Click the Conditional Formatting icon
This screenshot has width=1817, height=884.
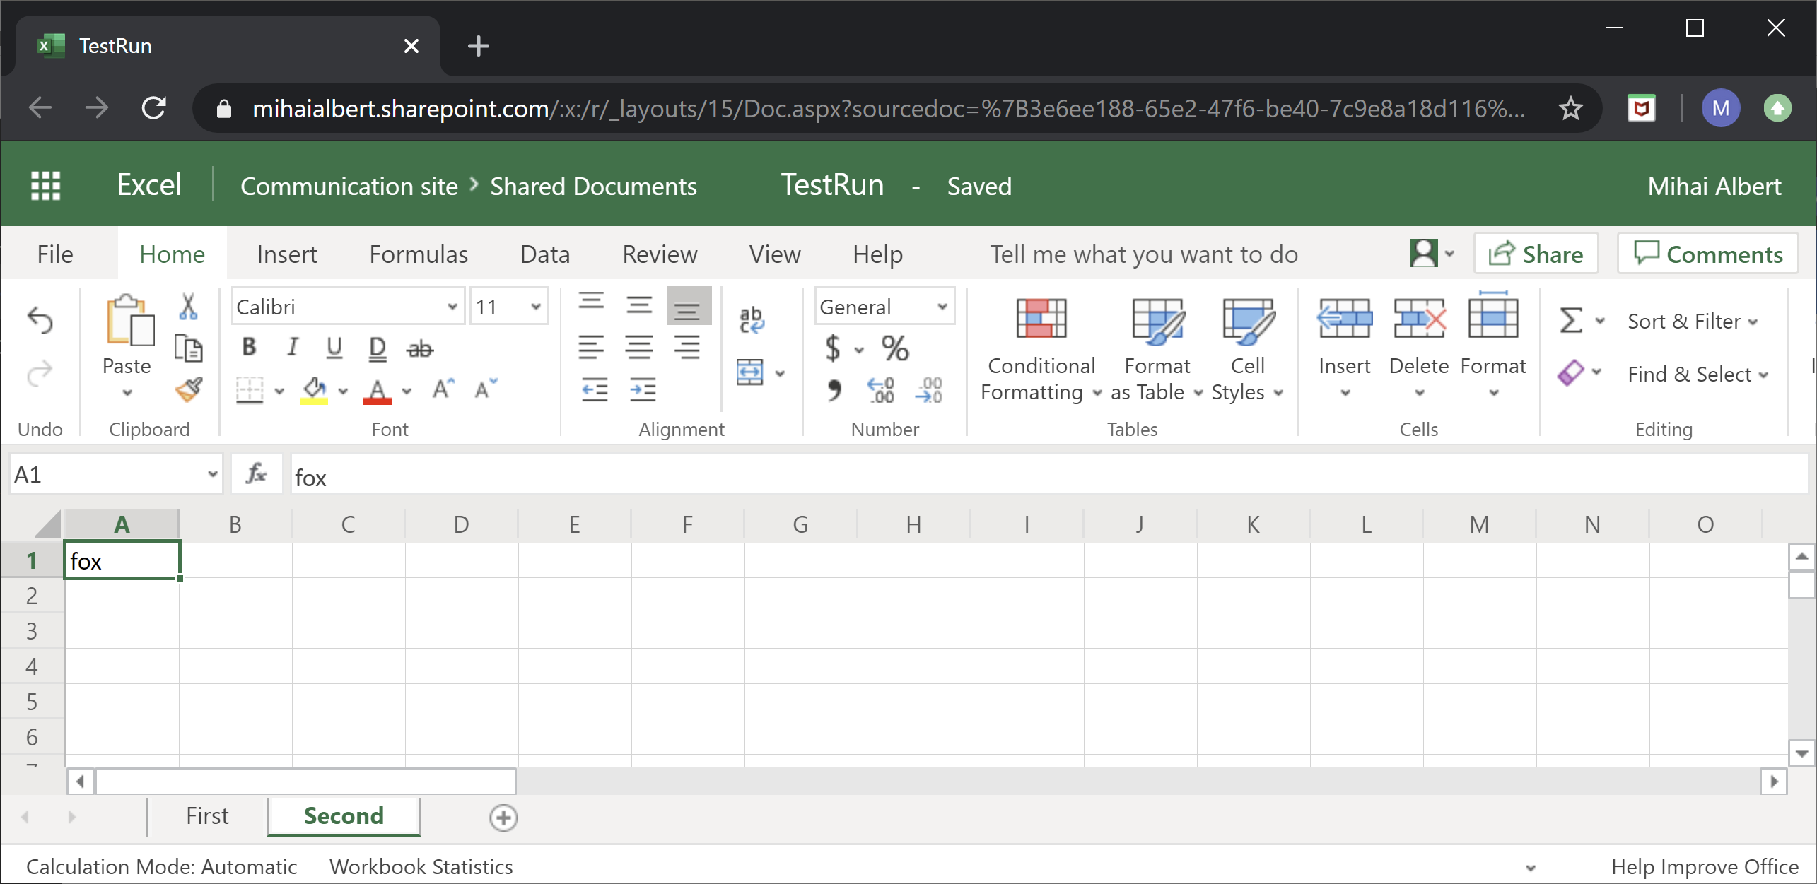1041,319
